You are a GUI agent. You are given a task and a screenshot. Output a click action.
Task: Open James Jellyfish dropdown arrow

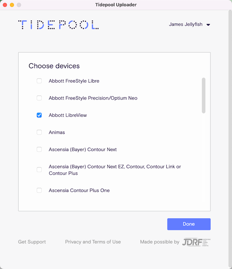(x=208, y=25)
